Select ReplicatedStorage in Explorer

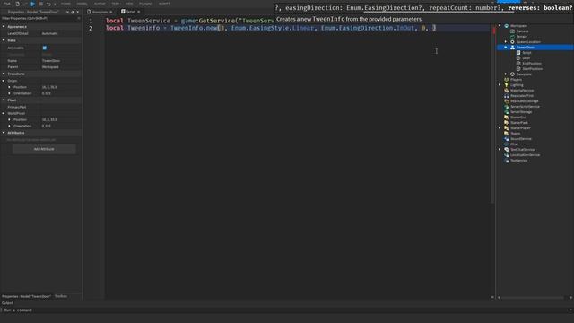pyautogui.click(x=524, y=101)
